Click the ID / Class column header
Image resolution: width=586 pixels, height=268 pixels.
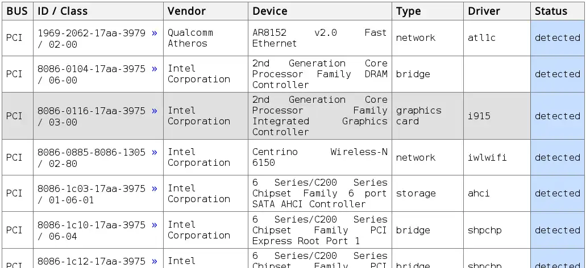(98, 11)
